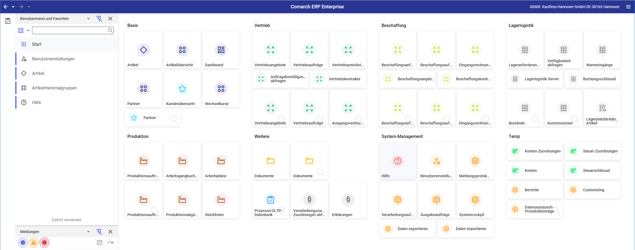The height and width of the screenshot is (250, 635).
Task: Click the Zuletzt verwendet link
Action: 66,220
